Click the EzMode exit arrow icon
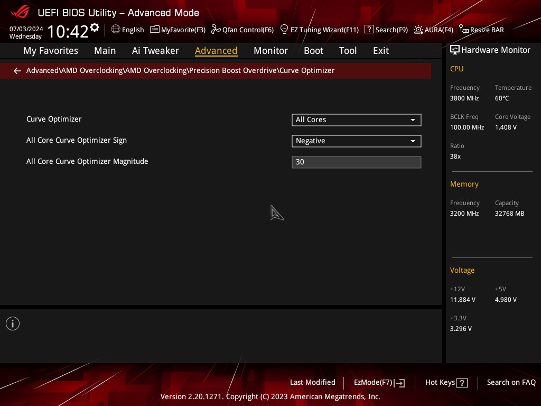Screen dimensions: 541x406 click(399, 383)
